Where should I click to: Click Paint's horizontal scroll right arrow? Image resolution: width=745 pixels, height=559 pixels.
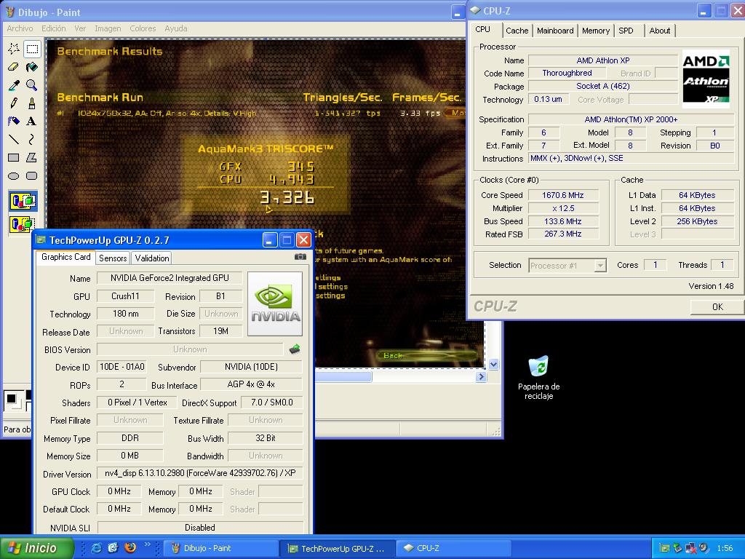[481, 377]
